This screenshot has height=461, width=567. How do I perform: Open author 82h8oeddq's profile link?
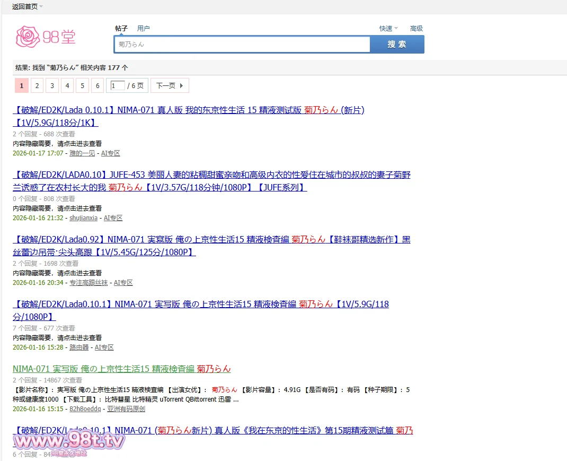[x=85, y=409]
